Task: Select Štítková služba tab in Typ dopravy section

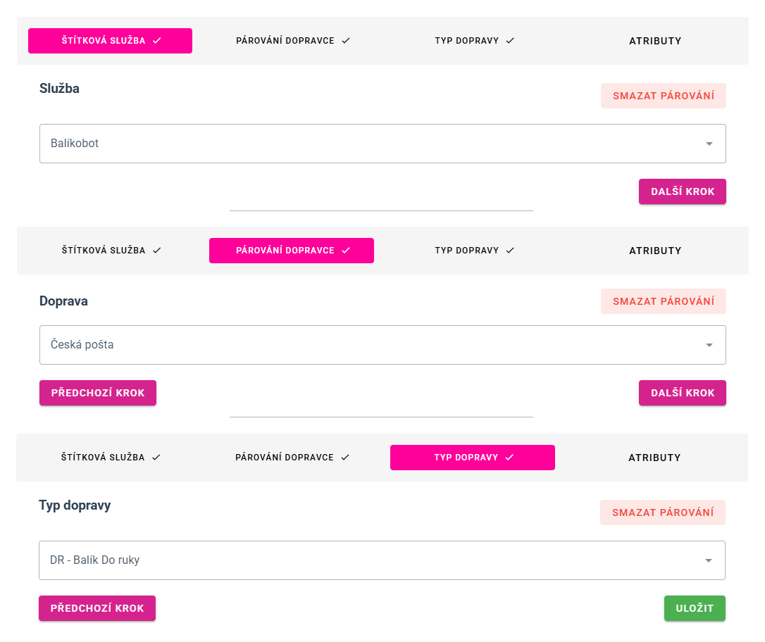Action: click(110, 458)
